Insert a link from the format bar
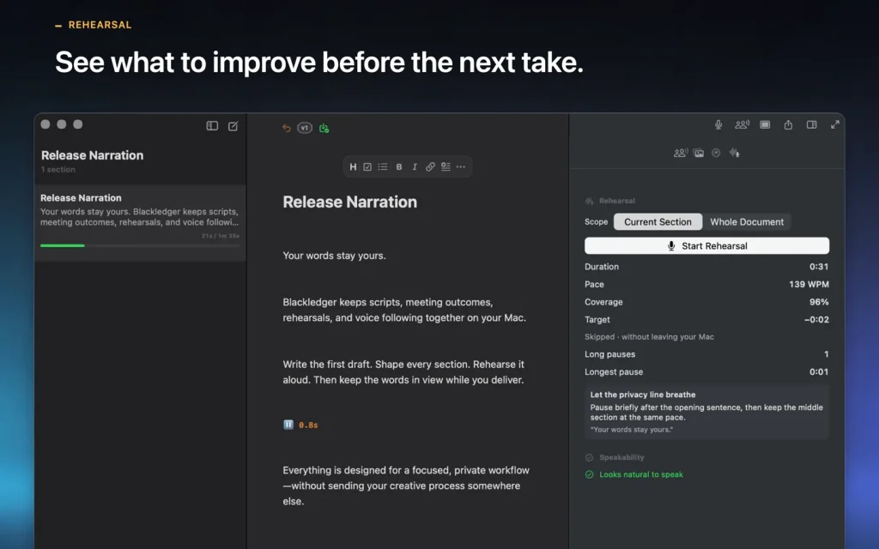Screen dimensions: 879x549 (430, 167)
